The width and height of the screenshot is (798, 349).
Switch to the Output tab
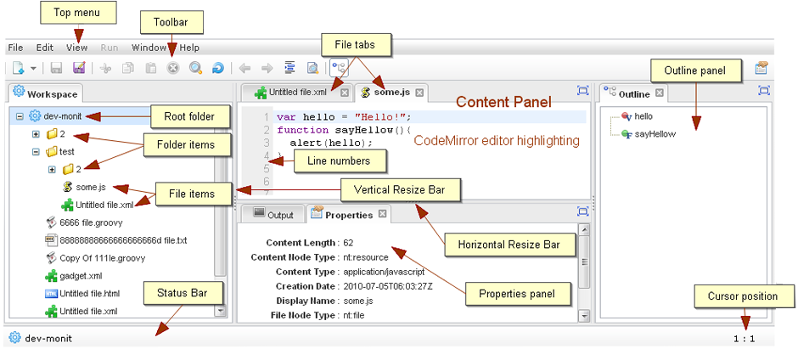(273, 215)
